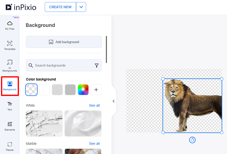The image size is (227, 154).
Task: Open the My Files panel
Action: point(9,25)
